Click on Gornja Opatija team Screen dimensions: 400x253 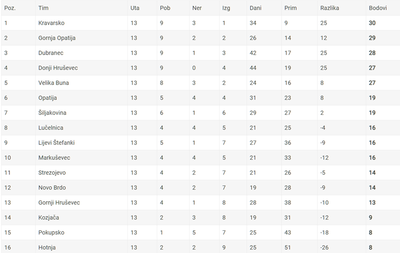(x=57, y=38)
